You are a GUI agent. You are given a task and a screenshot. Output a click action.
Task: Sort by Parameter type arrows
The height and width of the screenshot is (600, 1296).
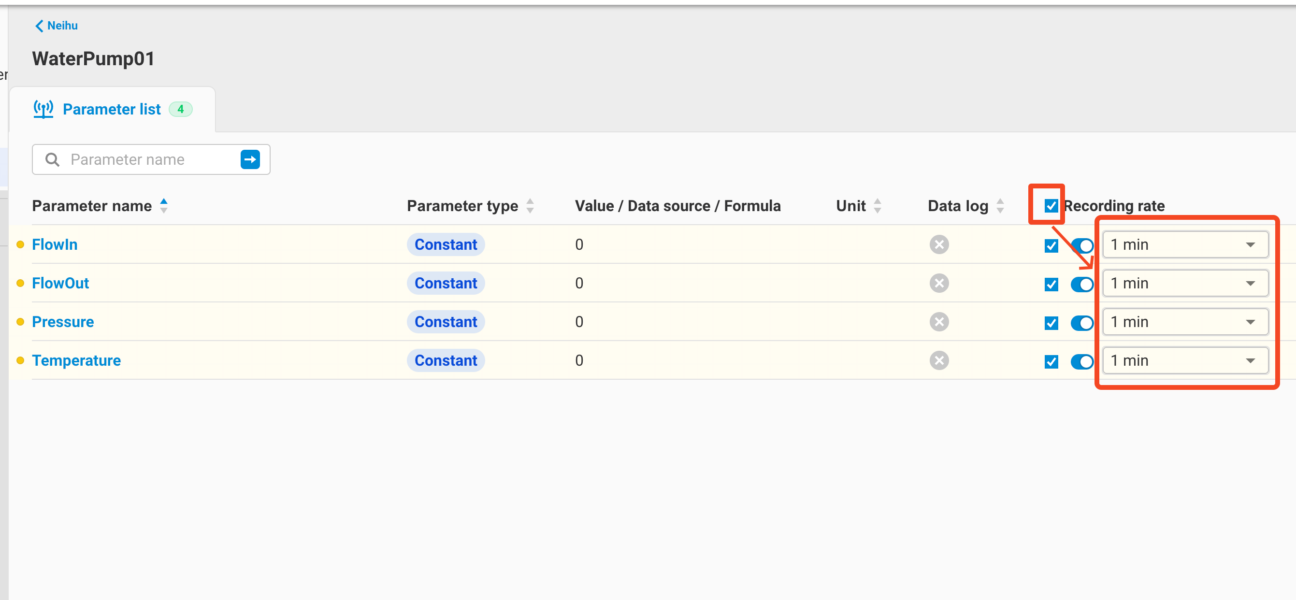point(530,206)
